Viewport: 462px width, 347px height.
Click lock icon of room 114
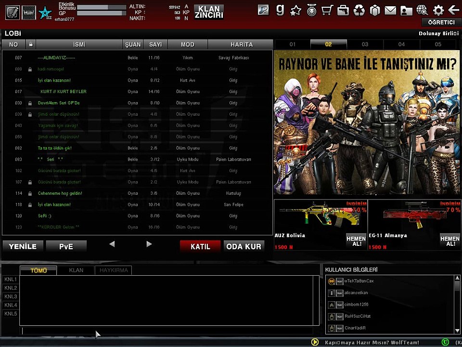(30, 194)
